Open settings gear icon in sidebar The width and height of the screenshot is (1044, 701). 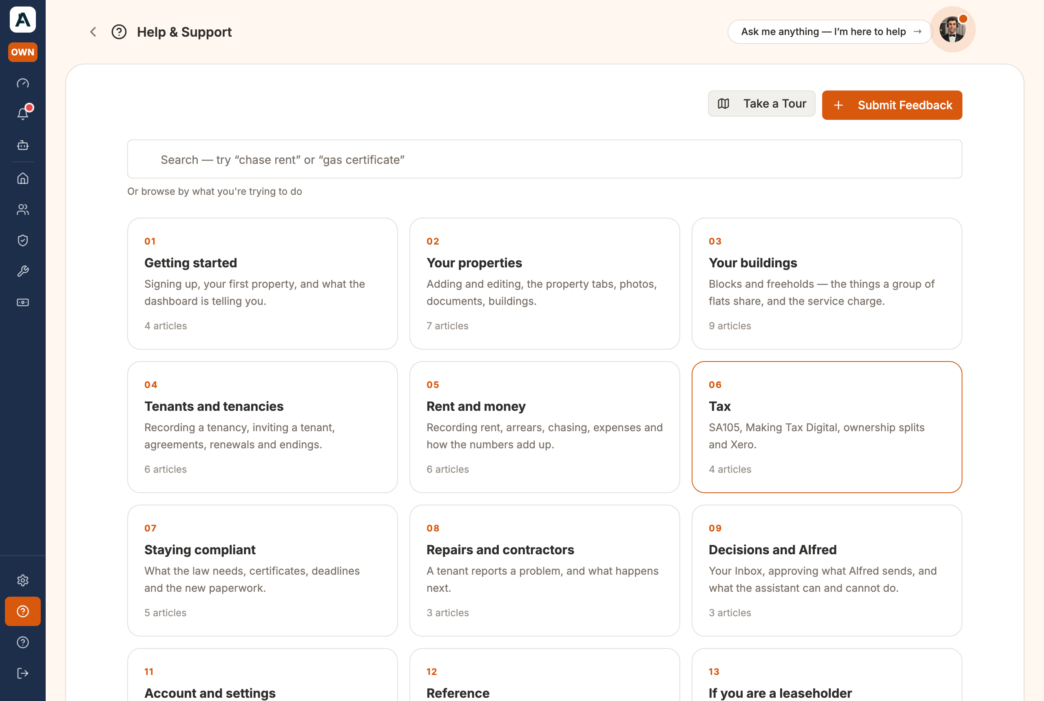(23, 580)
